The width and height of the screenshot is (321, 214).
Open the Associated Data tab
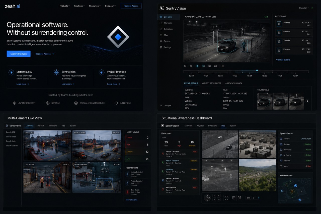(x=233, y=83)
